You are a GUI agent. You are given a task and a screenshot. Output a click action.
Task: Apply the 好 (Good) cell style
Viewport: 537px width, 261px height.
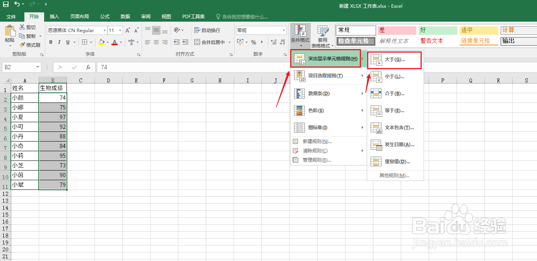(438, 30)
